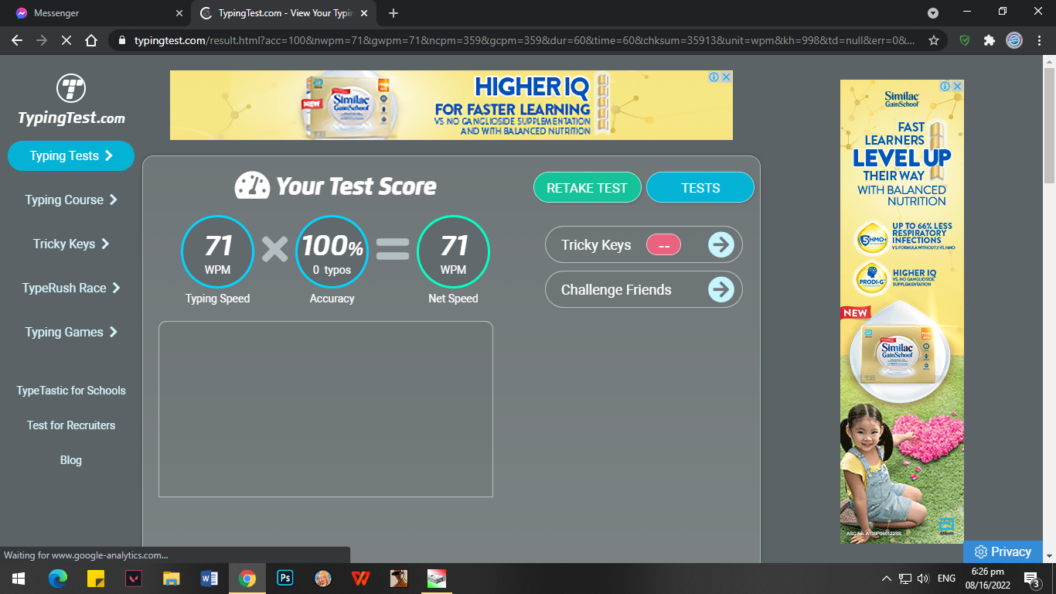The height and width of the screenshot is (594, 1056).
Task: Open Microsoft Word from the taskbar
Action: pos(209,579)
